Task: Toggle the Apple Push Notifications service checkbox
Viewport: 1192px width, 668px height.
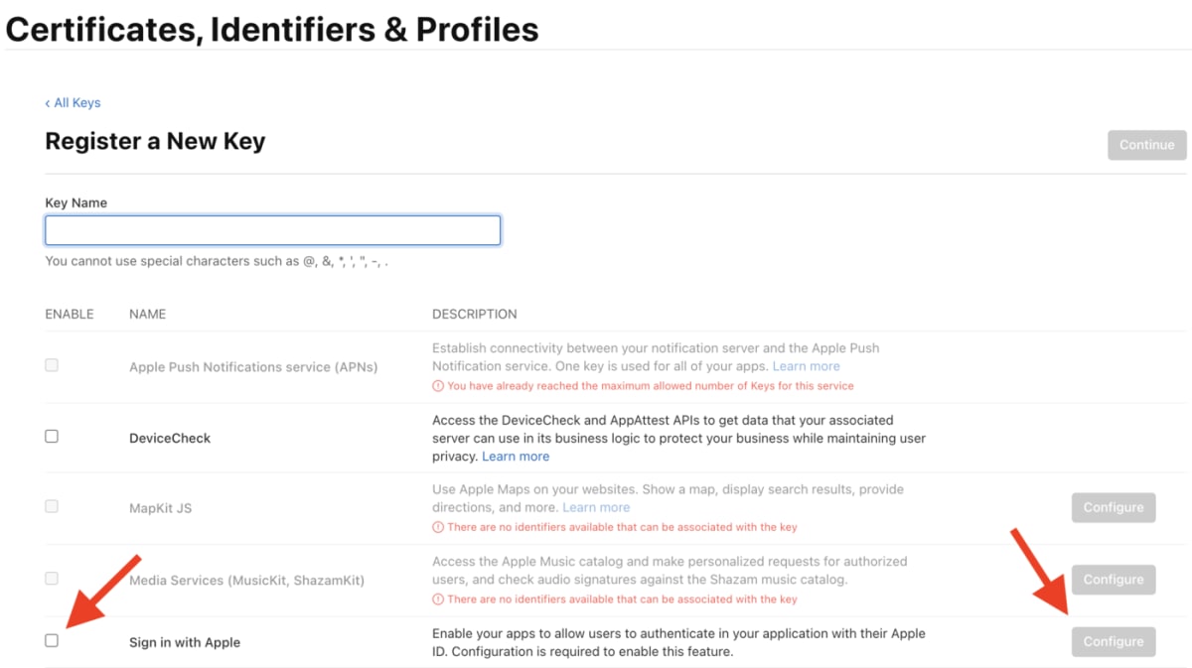Action: click(52, 365)
